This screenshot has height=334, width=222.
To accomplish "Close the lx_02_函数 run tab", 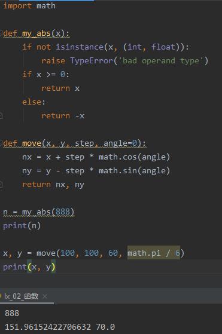I will pos(45,296).
